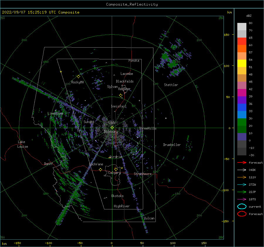Click the yellow diamond marker beside RockyMH
The width and height of the screenshot is (264, 247).
[78, 77]
